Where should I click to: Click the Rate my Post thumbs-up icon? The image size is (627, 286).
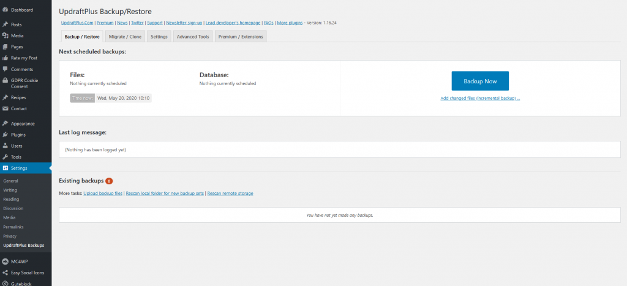(5, 58)
